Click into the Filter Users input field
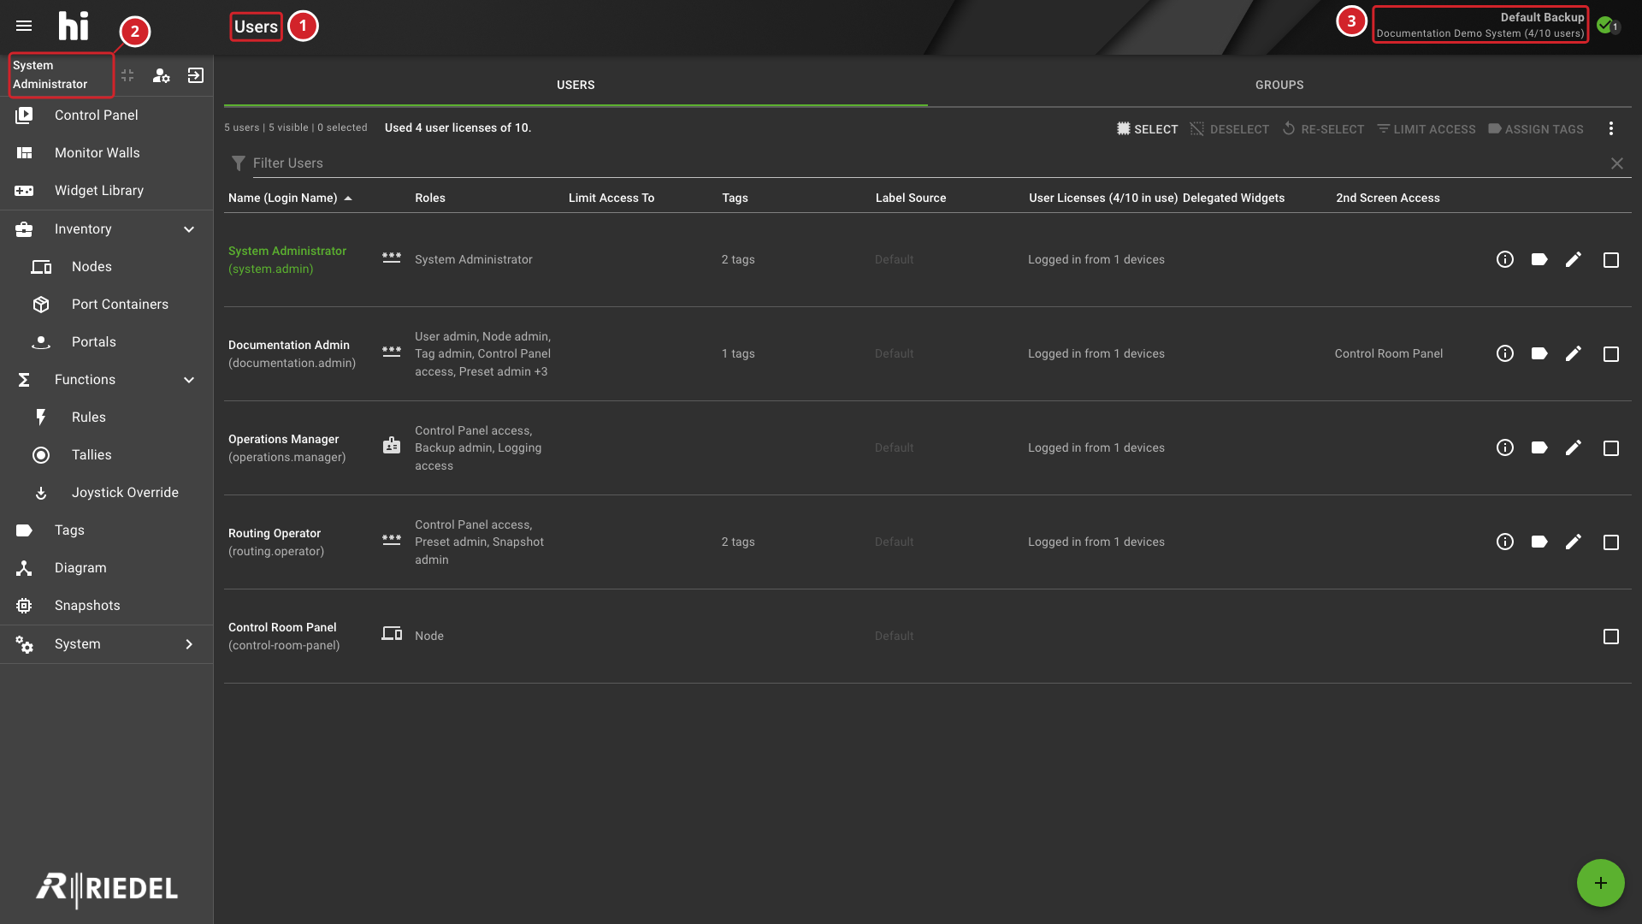This screenshot has width=1642, height=924. click(928, 163)
